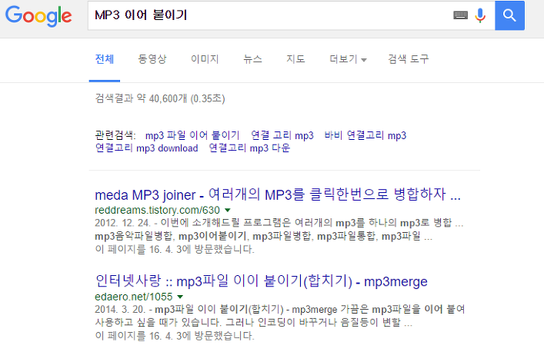Click the reddreams.tistory.com/630 URL text
Viewport: 544px width, 352px height.
(x=157, y=210)
